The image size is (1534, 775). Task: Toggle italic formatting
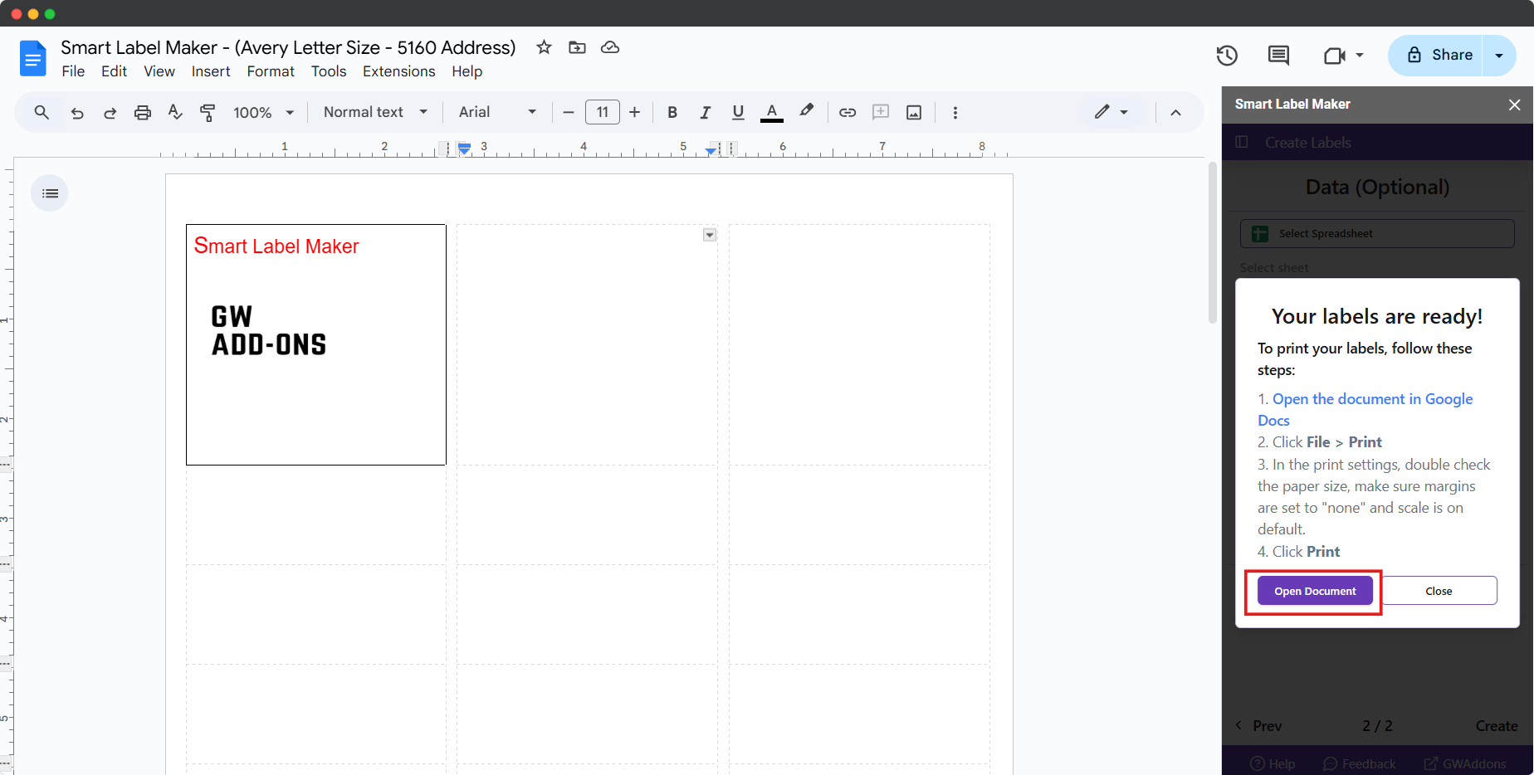[705, 112]
